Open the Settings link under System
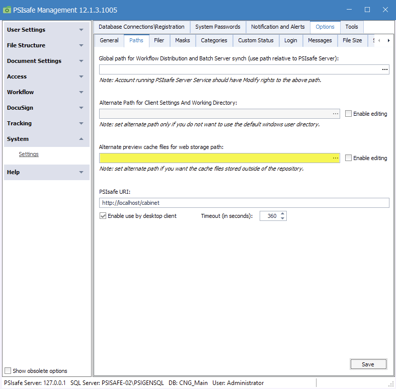This screenshot has height=389, width=396. pos(29,154)
